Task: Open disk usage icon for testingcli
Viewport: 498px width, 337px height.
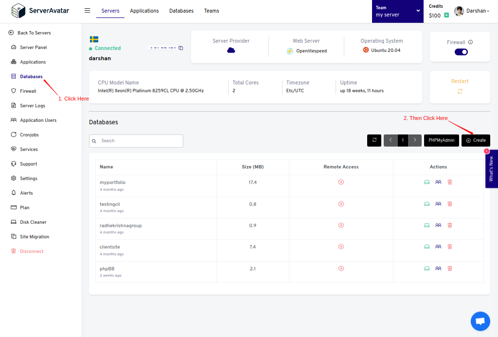Action: pos(427,204)
